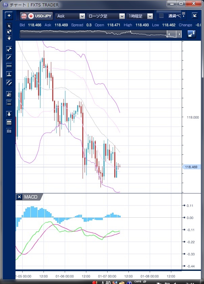
Task: Click the MACD panel tab label
Action: click(x=31, y=197)
